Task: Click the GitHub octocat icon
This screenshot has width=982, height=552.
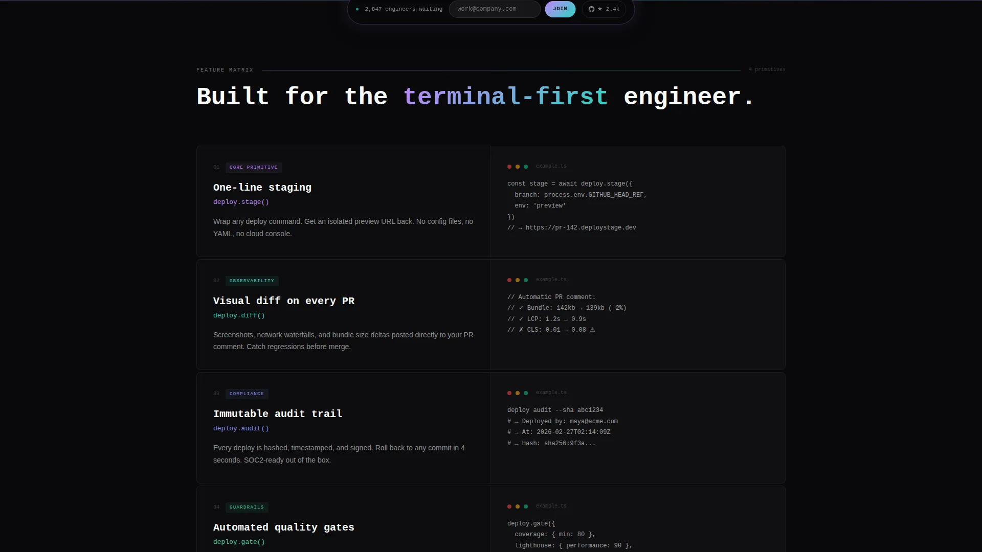Action: 591,9
